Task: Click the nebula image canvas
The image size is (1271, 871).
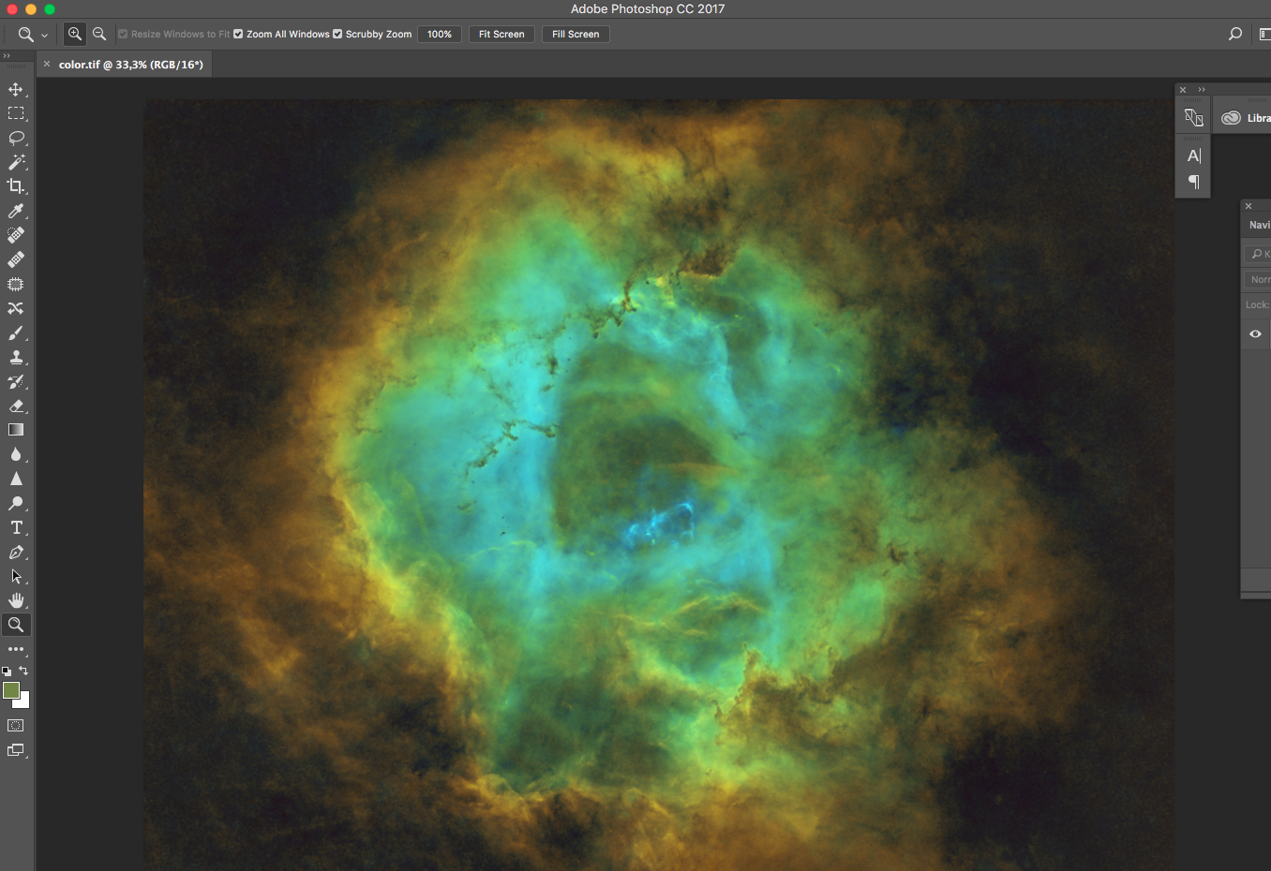Action: [x=658, y=483]
